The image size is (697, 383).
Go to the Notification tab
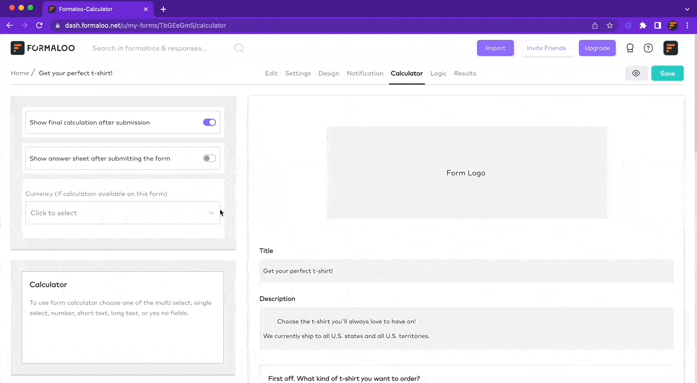[365, 73]
